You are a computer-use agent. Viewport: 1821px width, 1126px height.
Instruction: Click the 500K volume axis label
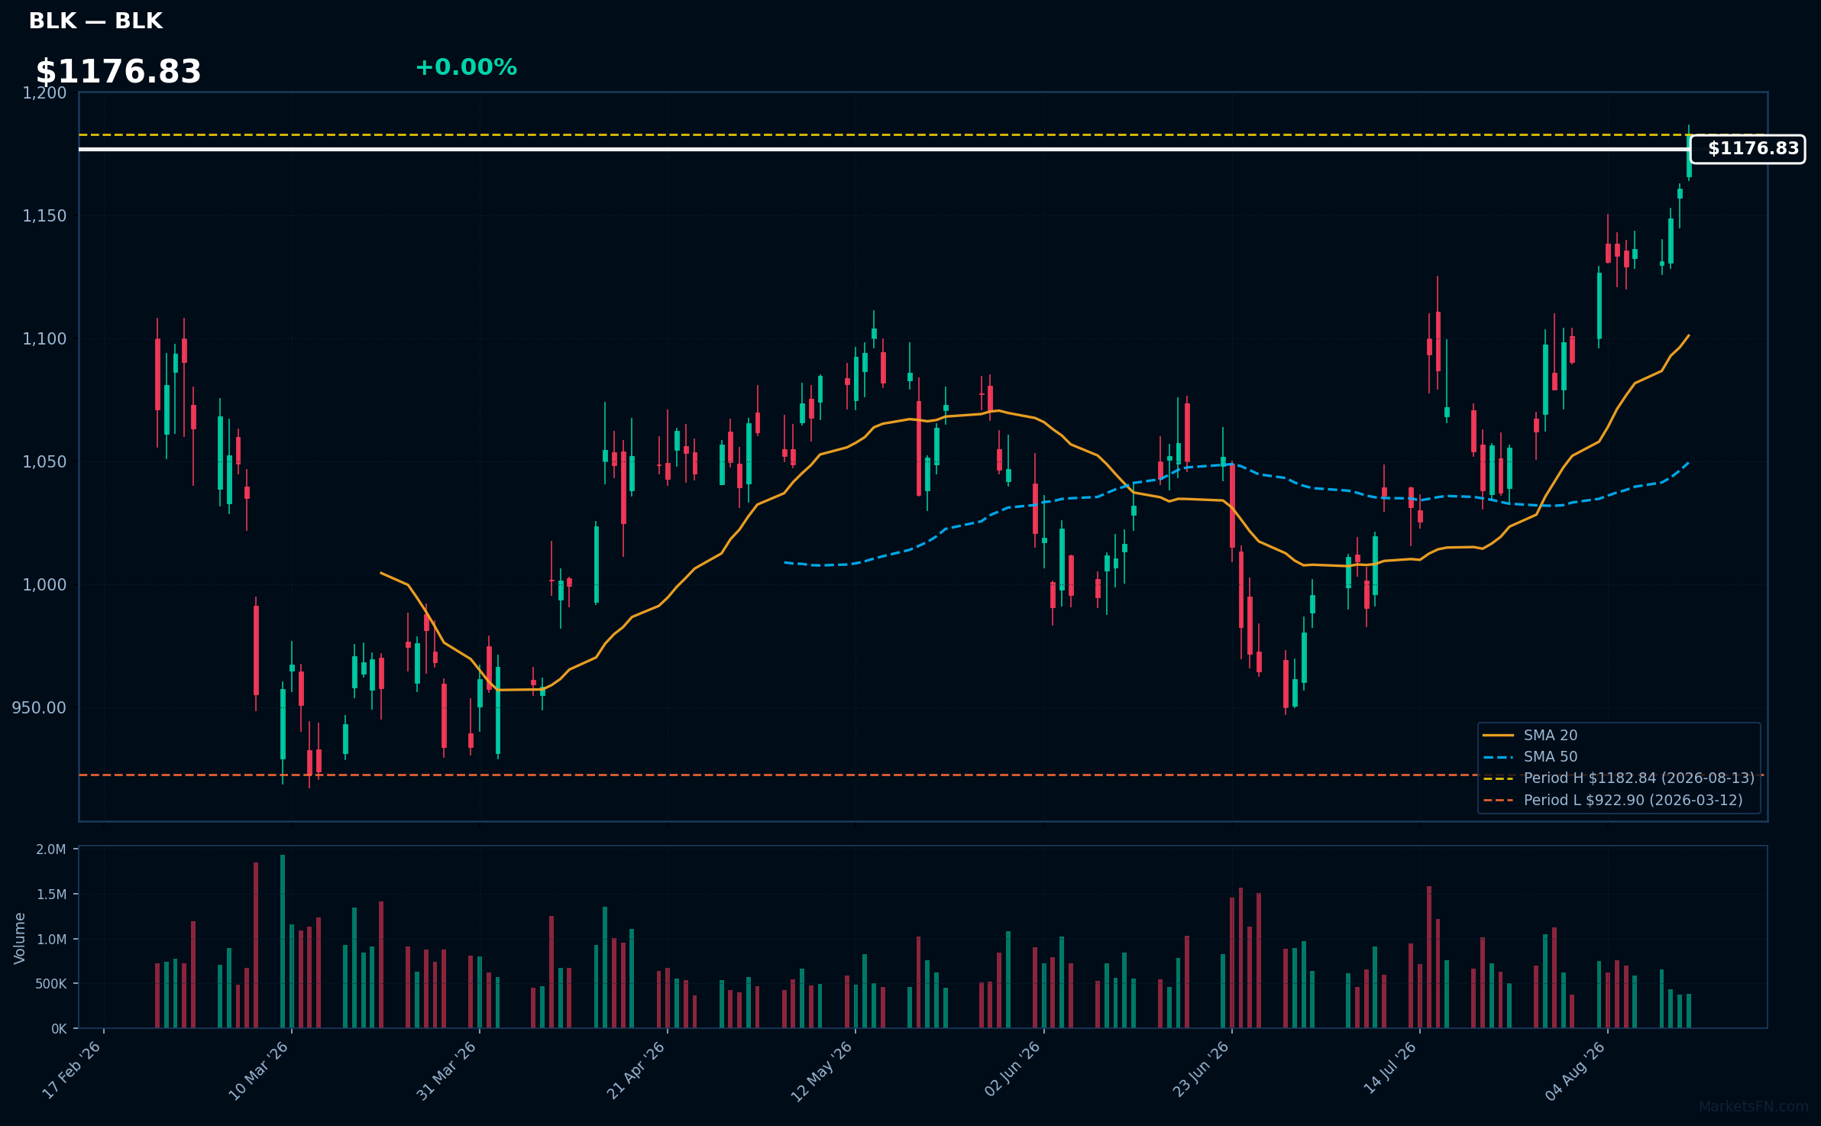click(x=51, y=984)
